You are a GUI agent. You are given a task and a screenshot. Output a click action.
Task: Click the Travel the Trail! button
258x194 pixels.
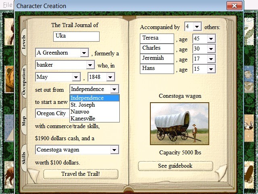[81, 174]
